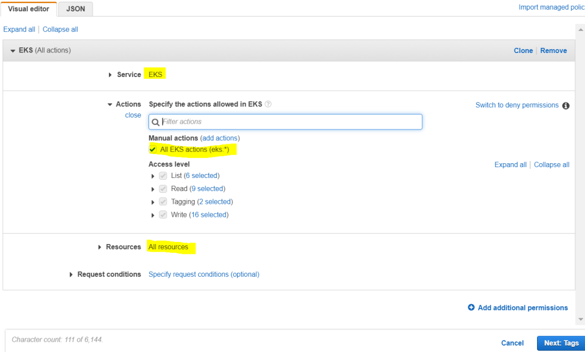Switch to the JSON tab

click(75, 9)
